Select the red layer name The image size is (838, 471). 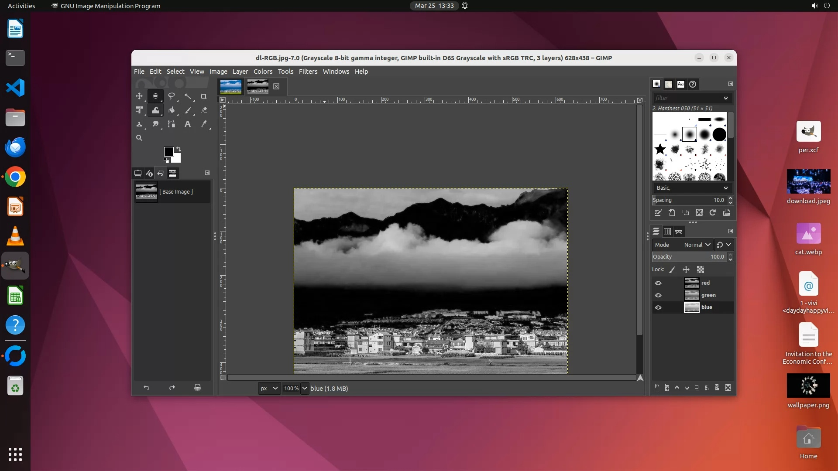705,283
